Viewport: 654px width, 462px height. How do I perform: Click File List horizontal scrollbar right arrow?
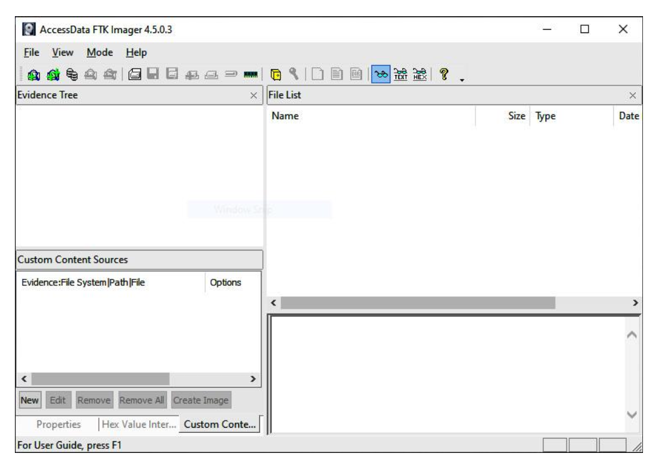click(x=635, y=303)
